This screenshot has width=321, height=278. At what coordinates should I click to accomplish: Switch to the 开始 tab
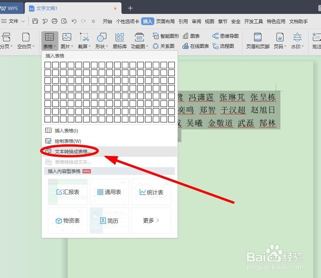(107, 21)
